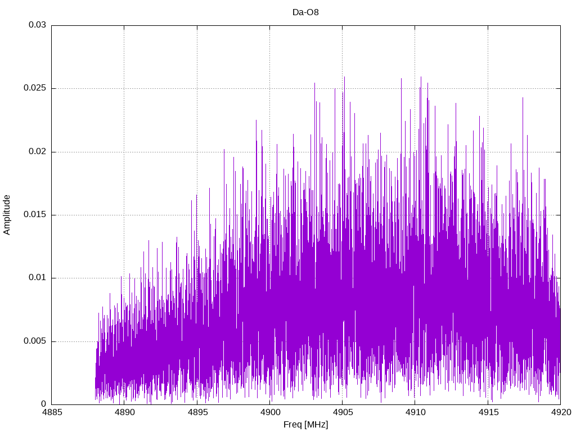Image resolution: width=576 pixels, height=432 pixels.
Task: Click the y-axis tick label 0.025
Action: click(35, 88)
